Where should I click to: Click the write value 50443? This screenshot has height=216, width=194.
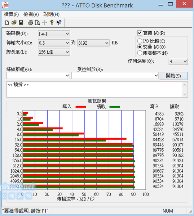[158, 134]
